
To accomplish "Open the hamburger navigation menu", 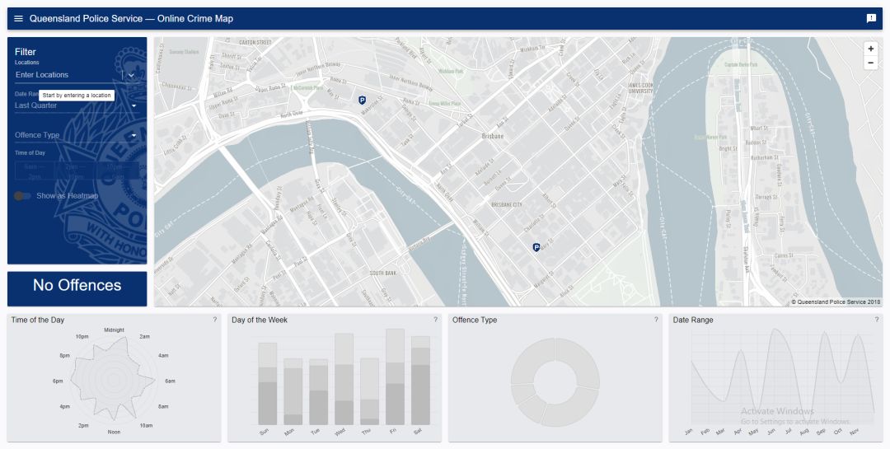I will (x=18, y=19).
